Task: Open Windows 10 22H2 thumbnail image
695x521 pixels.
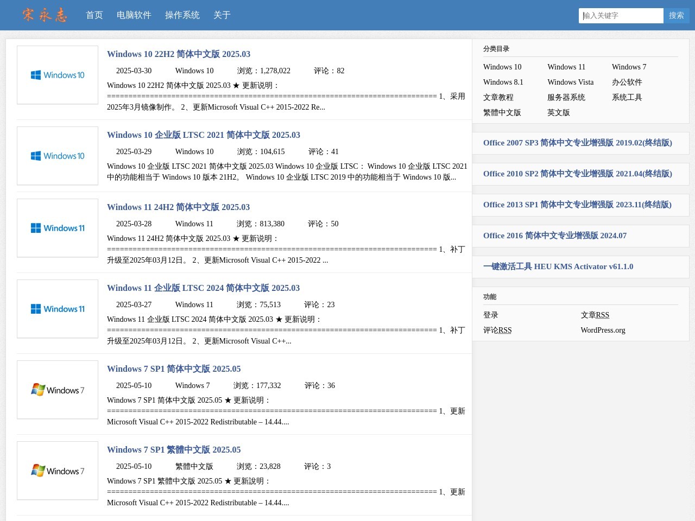Action: tap(58, 75)
